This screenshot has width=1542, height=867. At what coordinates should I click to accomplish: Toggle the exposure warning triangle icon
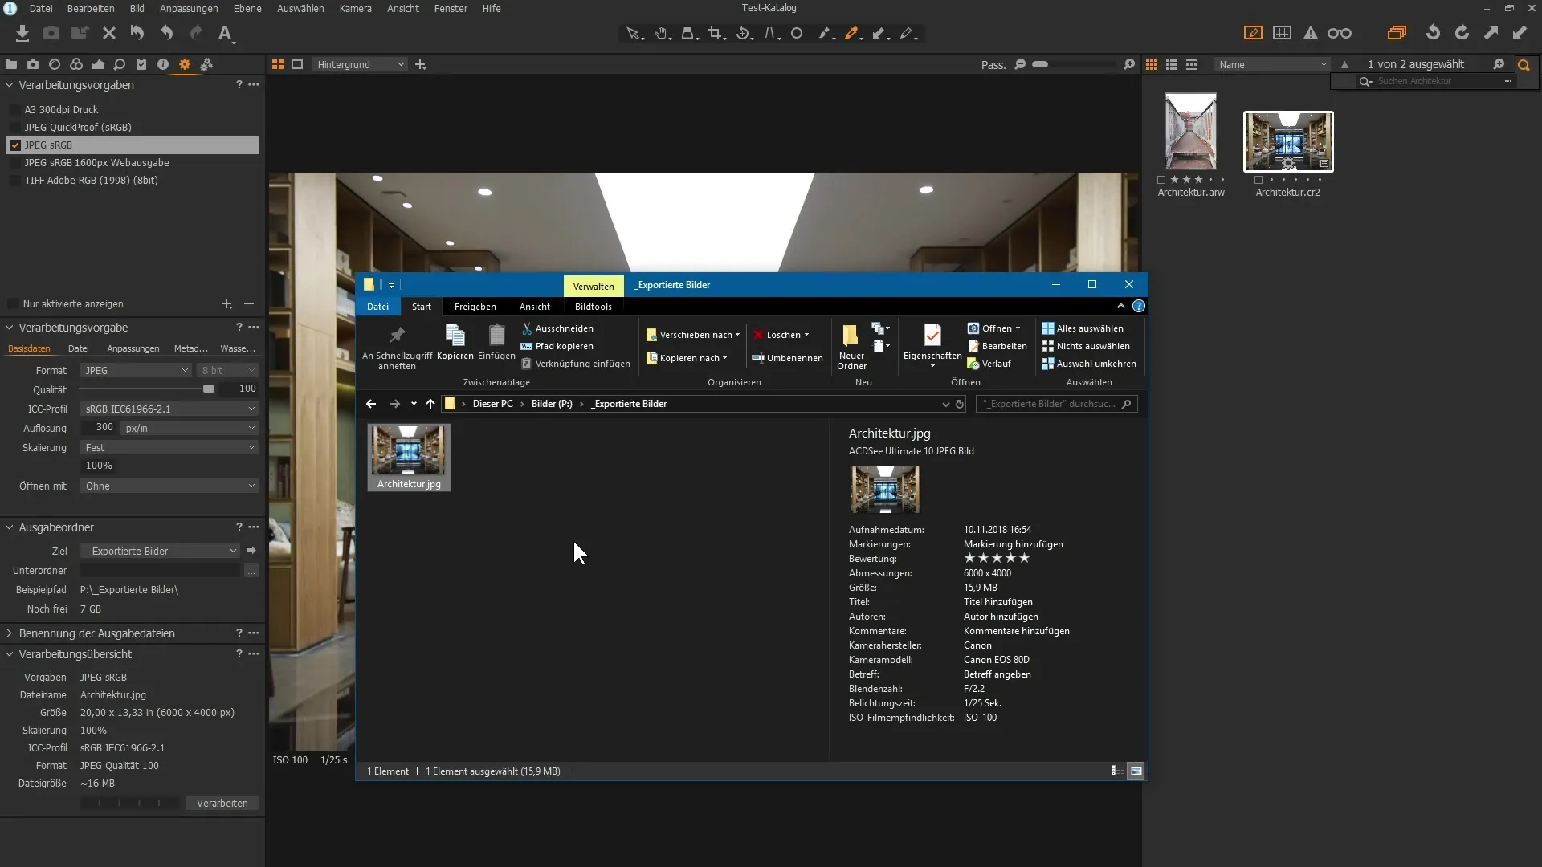[1311, 33]
